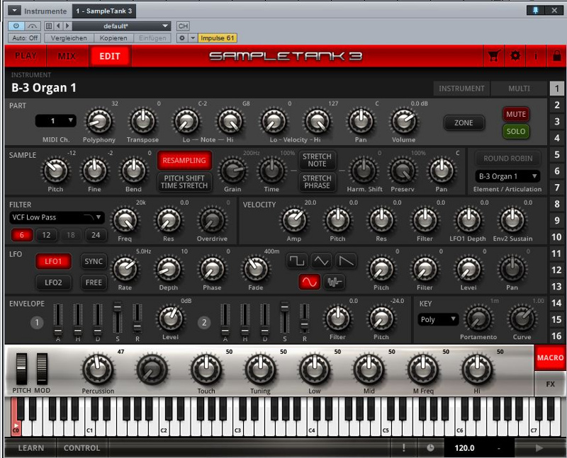Screen dimensions: 567x458
Task: Select the square LFO waveform
Action: pyautogui.click(x=297, y=261)
